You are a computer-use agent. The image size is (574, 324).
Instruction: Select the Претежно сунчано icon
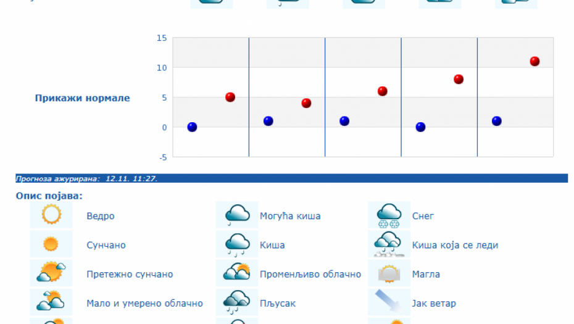click(x=51, y=273)
